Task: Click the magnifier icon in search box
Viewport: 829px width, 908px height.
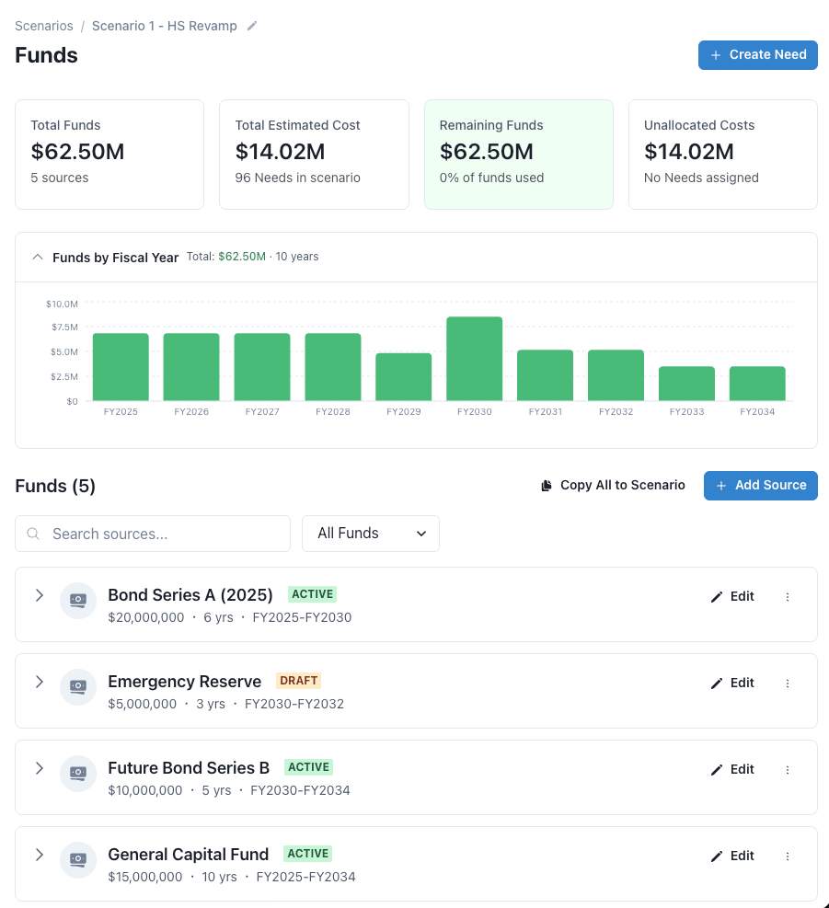Action: (34, 534)
